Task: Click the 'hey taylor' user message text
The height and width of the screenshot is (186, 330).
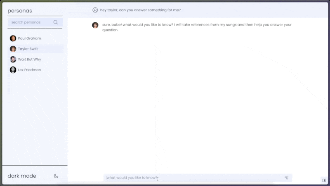Action: 140,10
